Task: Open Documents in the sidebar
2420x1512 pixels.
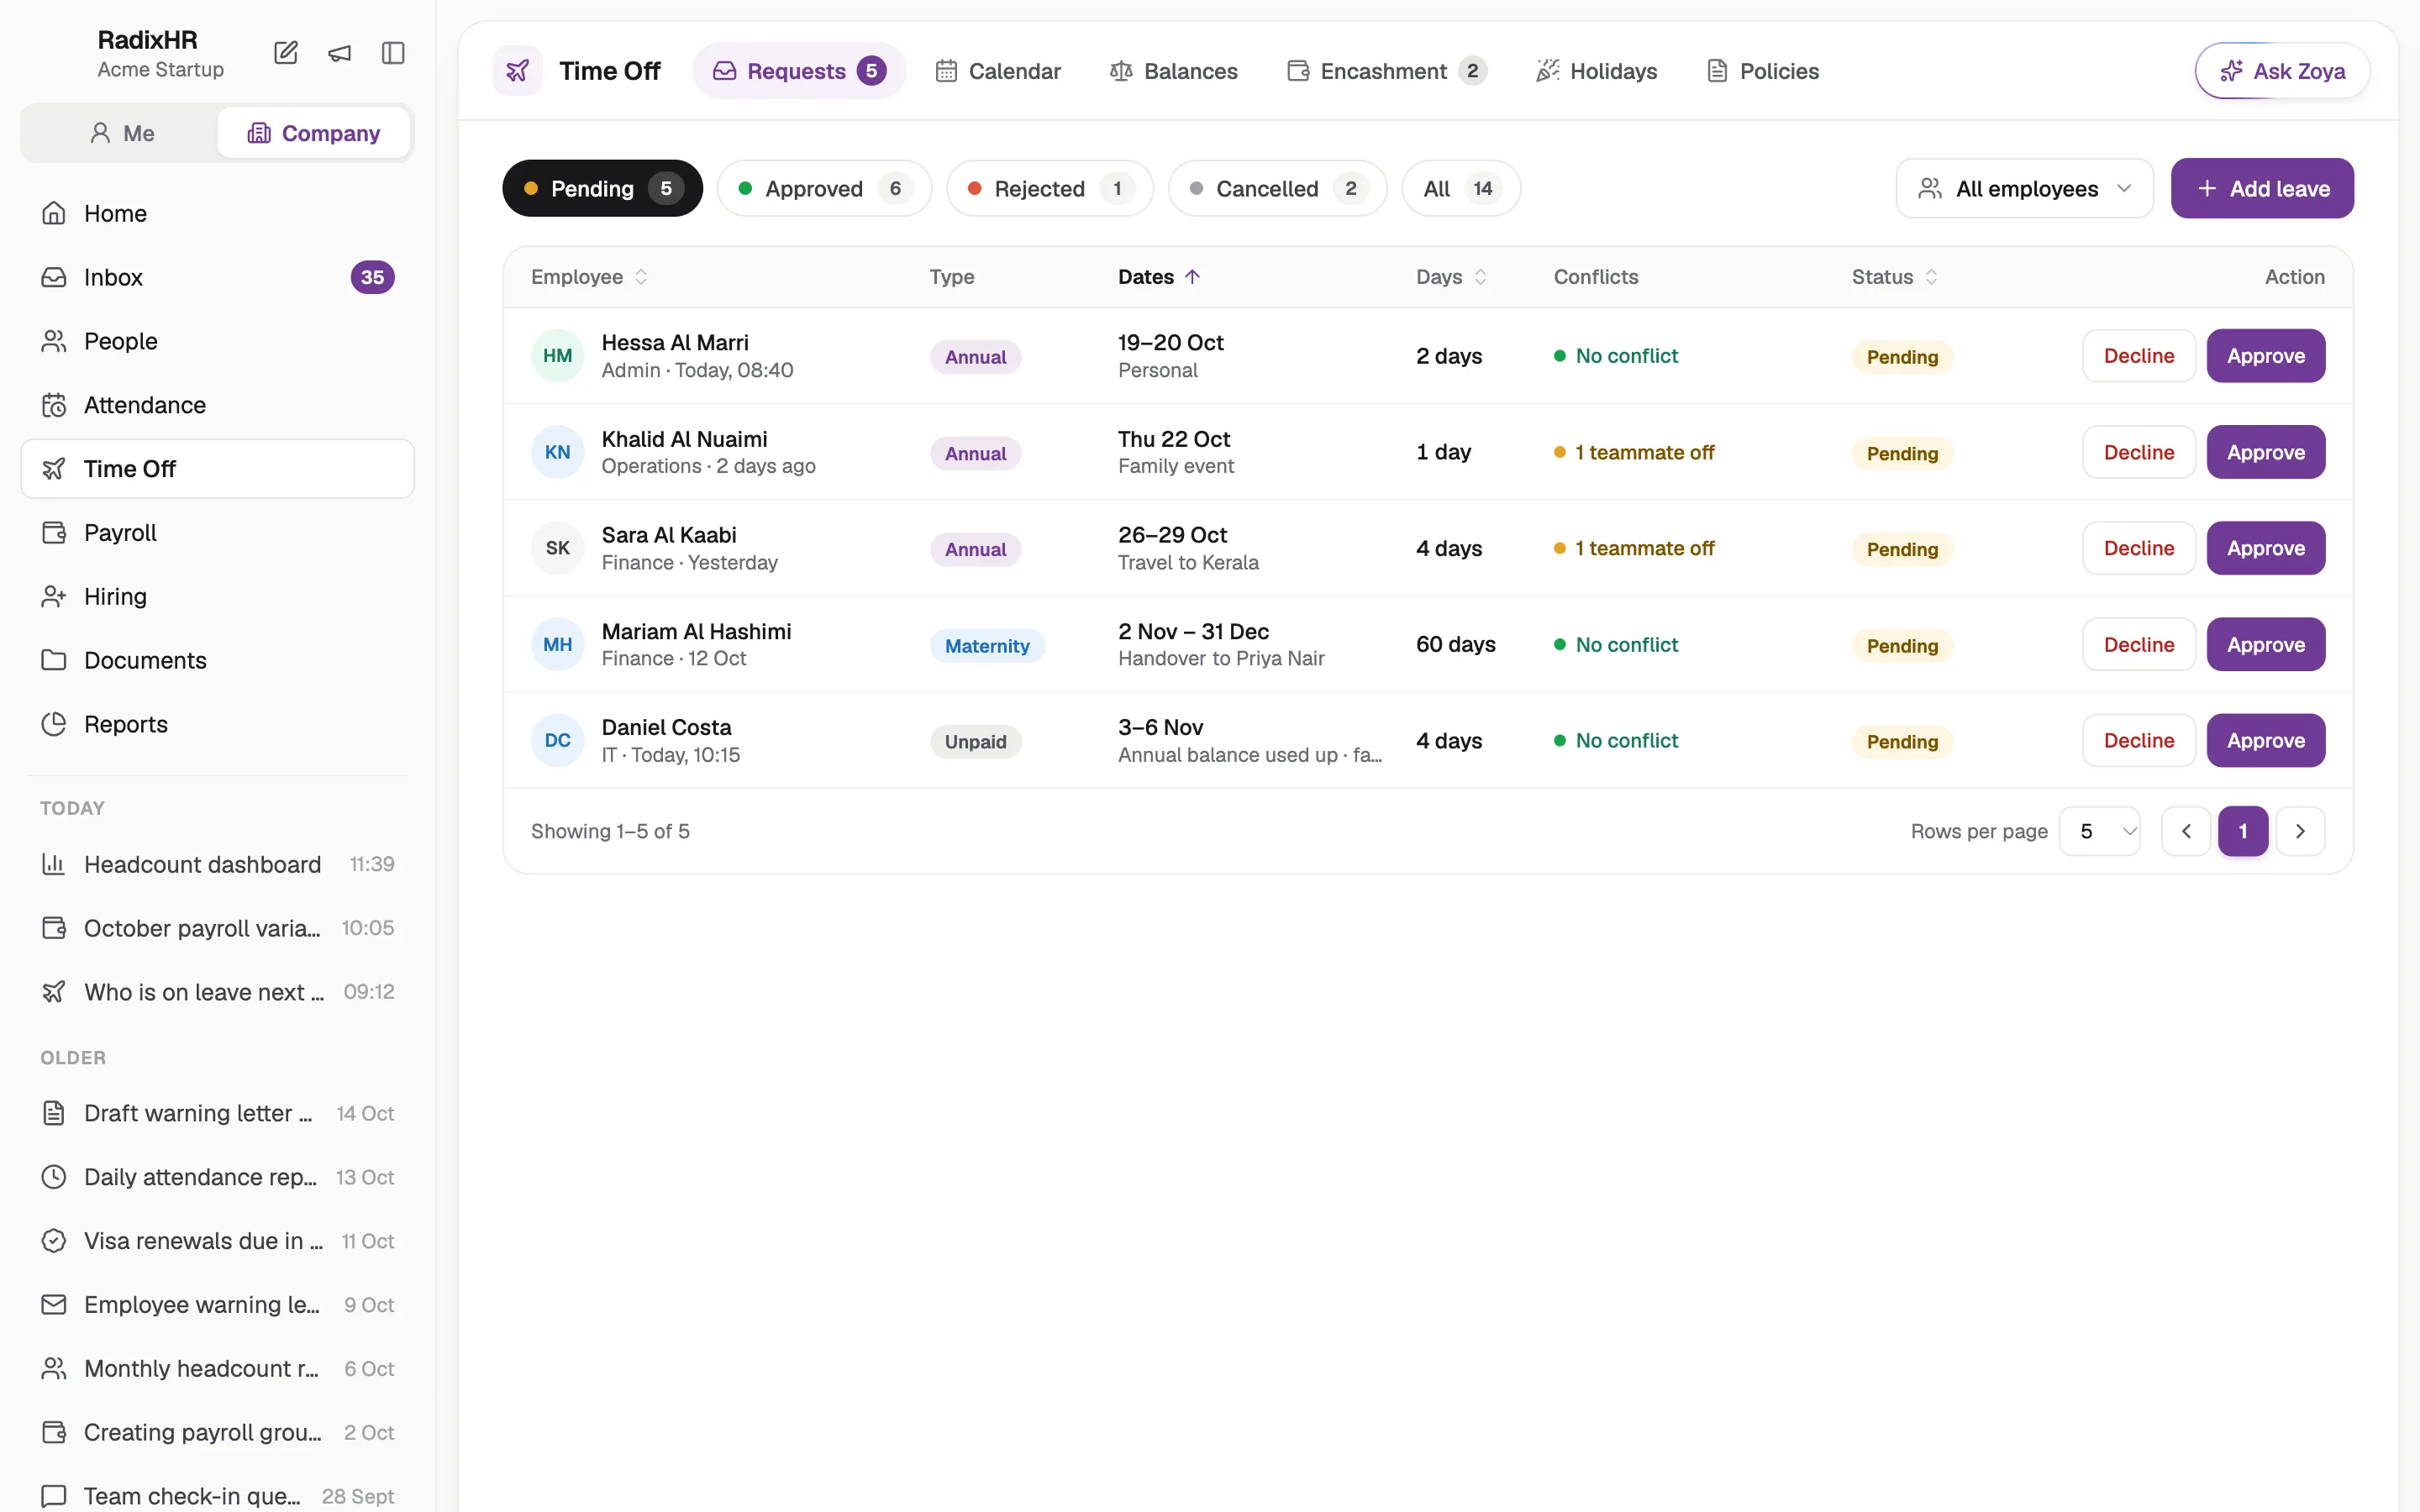Action: [x=217, y=660]
